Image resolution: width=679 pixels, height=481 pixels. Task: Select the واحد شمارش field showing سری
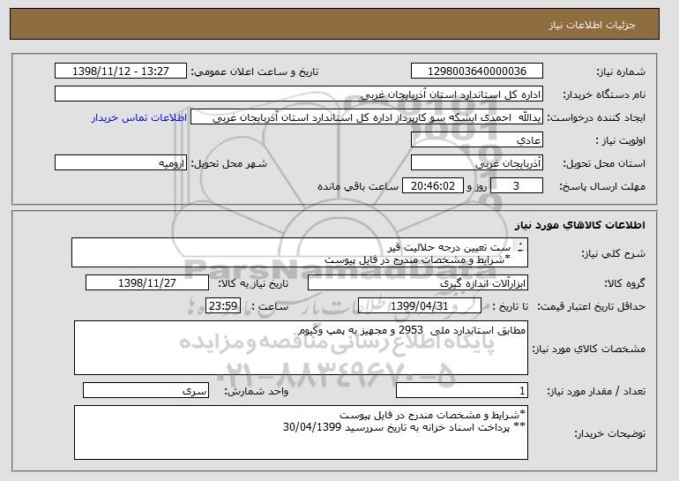click(x=145, y=391)
